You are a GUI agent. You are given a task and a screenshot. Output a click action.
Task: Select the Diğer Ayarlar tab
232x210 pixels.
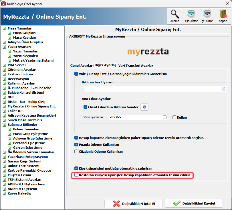coord(105,65)
